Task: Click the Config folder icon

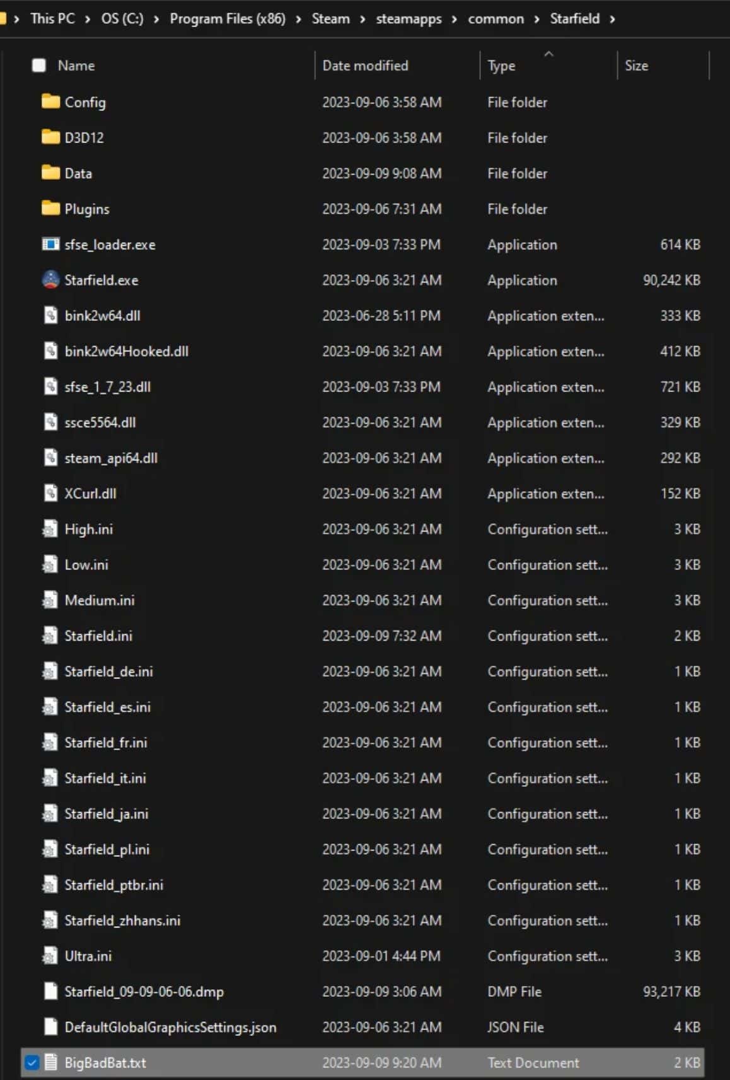Action: 50,102
